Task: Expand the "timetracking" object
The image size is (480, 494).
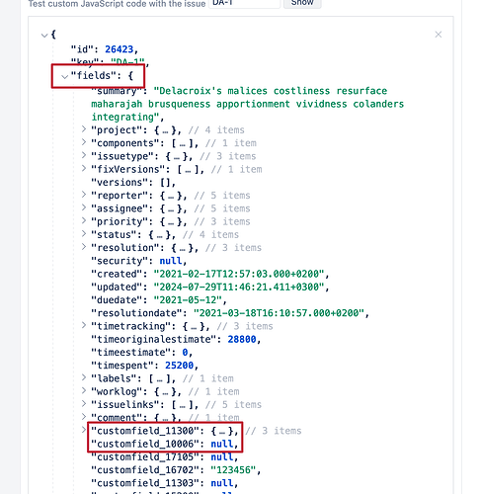Action: (84, 325)
